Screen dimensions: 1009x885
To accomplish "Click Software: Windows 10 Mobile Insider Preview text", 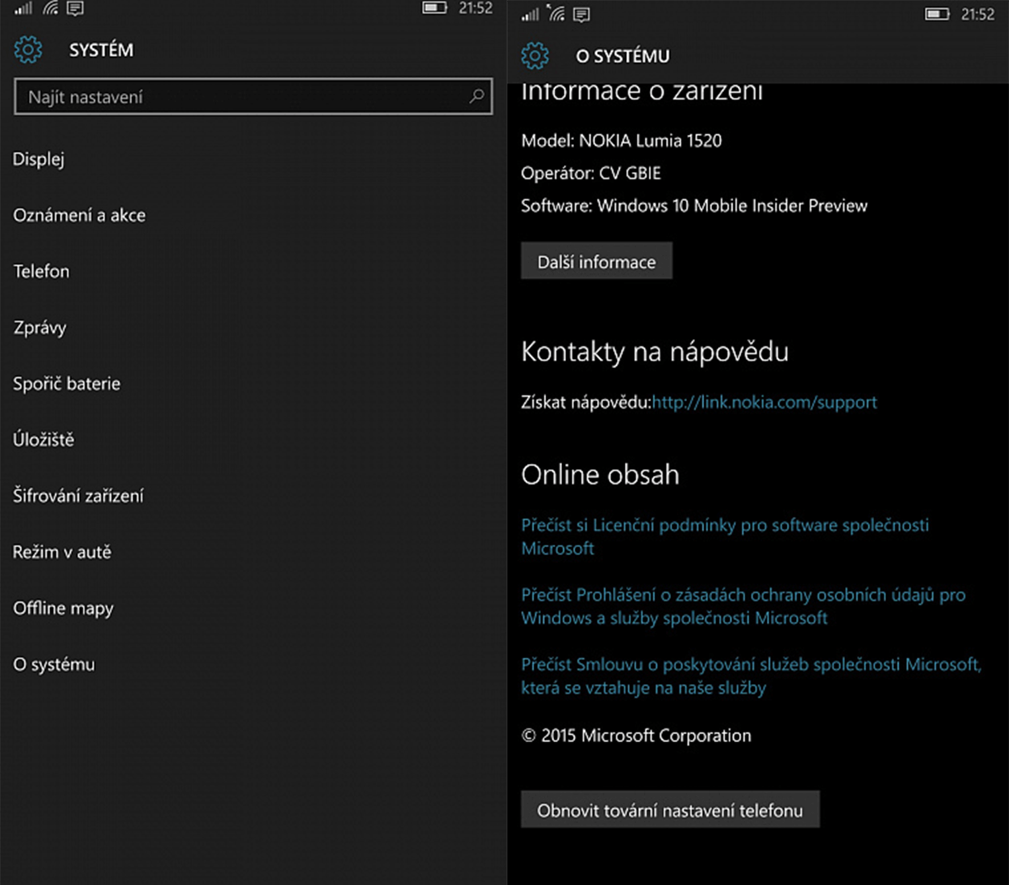I will point(694,206).
